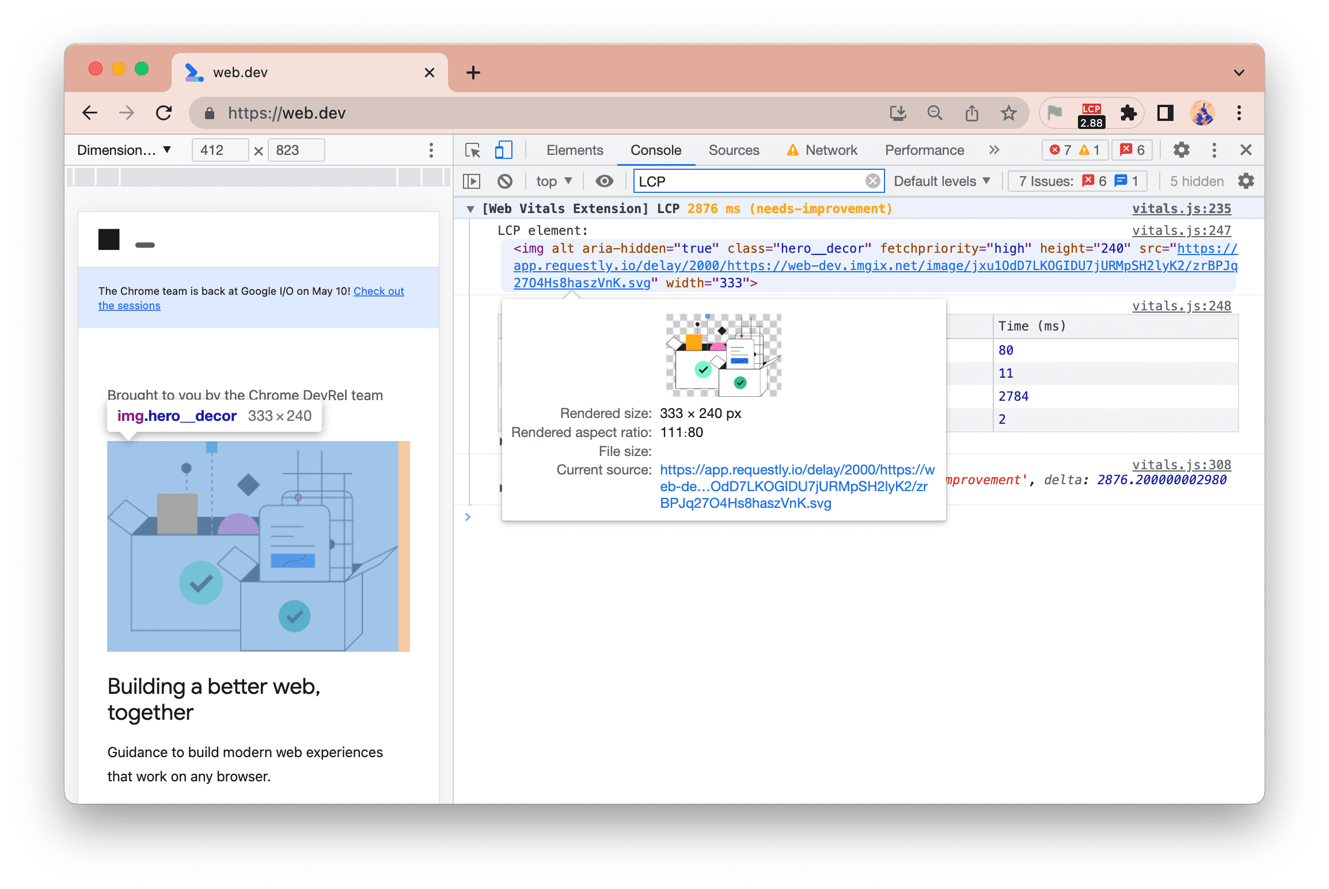Switch to the Elements tab
The width and height of the screenshot is (1329, 889).
point(574,150)
